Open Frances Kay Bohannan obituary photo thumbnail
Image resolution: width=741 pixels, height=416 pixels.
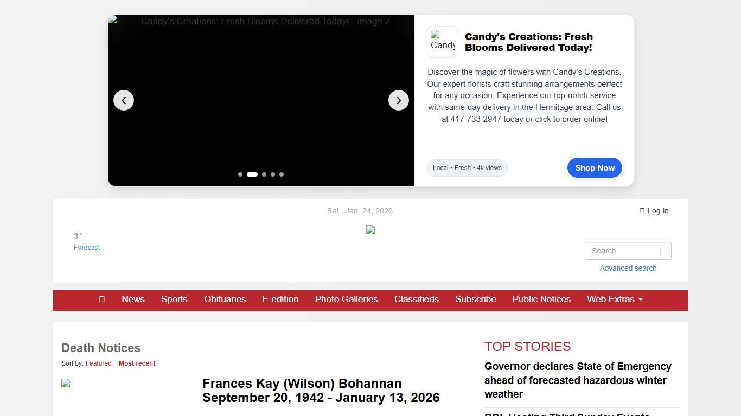66,383
